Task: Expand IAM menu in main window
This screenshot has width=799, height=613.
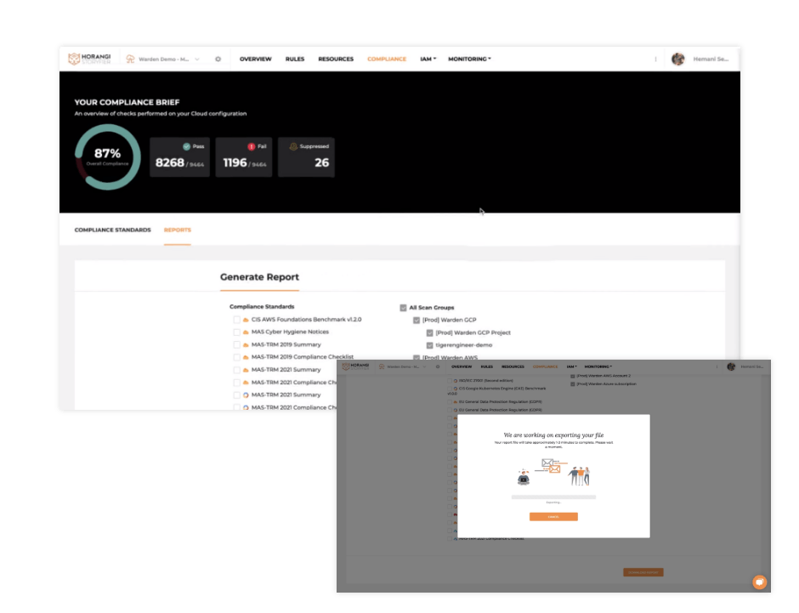Action: pyautogui.click(x=428, y=60)
